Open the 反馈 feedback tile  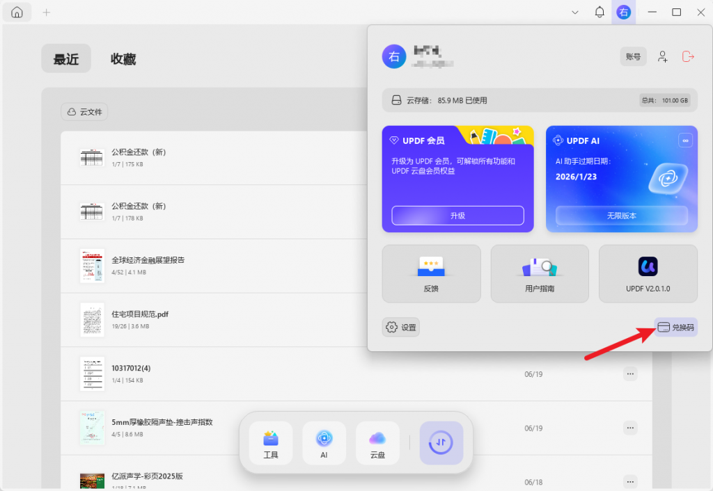431,274
